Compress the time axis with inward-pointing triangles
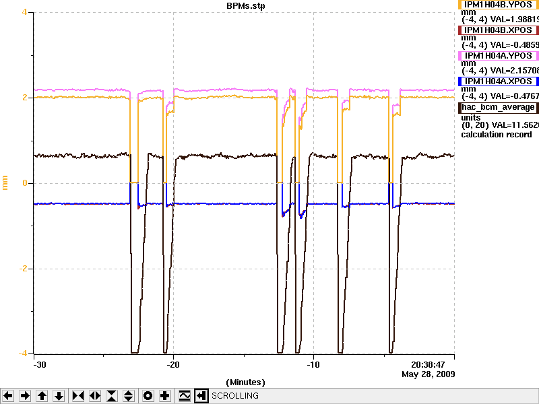Viewport: 539px width, 404px height. click(78, 396)
